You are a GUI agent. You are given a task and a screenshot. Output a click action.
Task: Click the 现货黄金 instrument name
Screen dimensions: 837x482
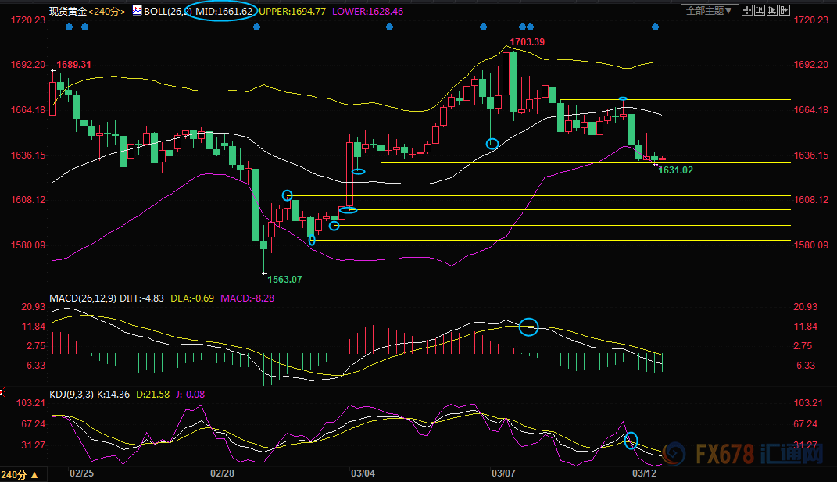pyautogui.click(x=67, y=11)
